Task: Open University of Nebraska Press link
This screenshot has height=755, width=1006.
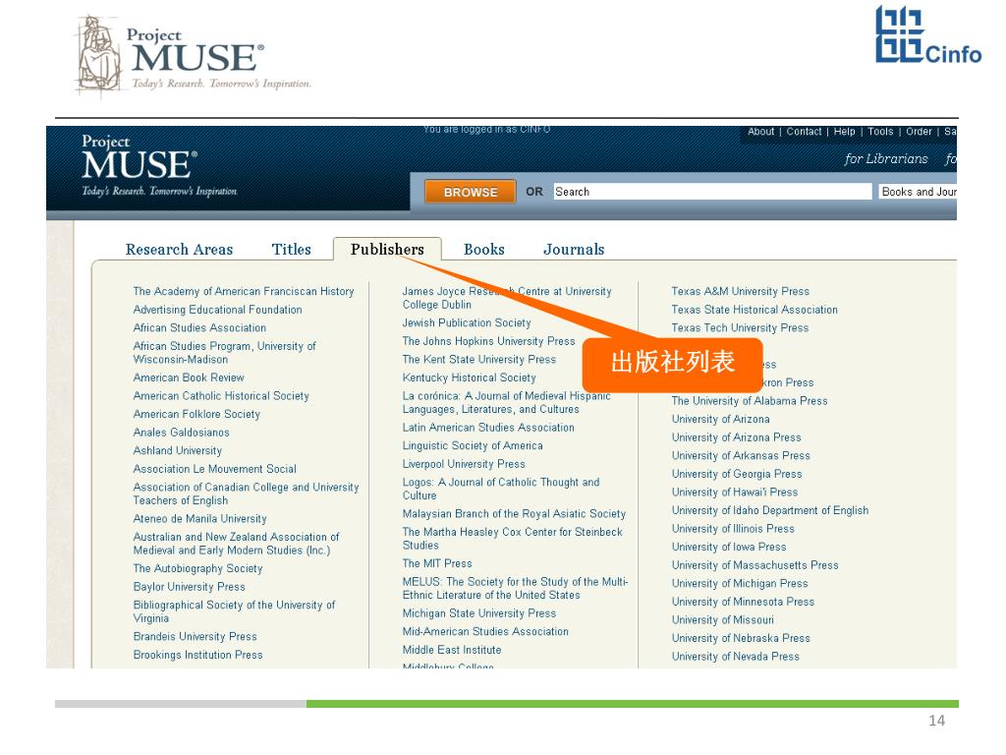Action: pos(741,639)
